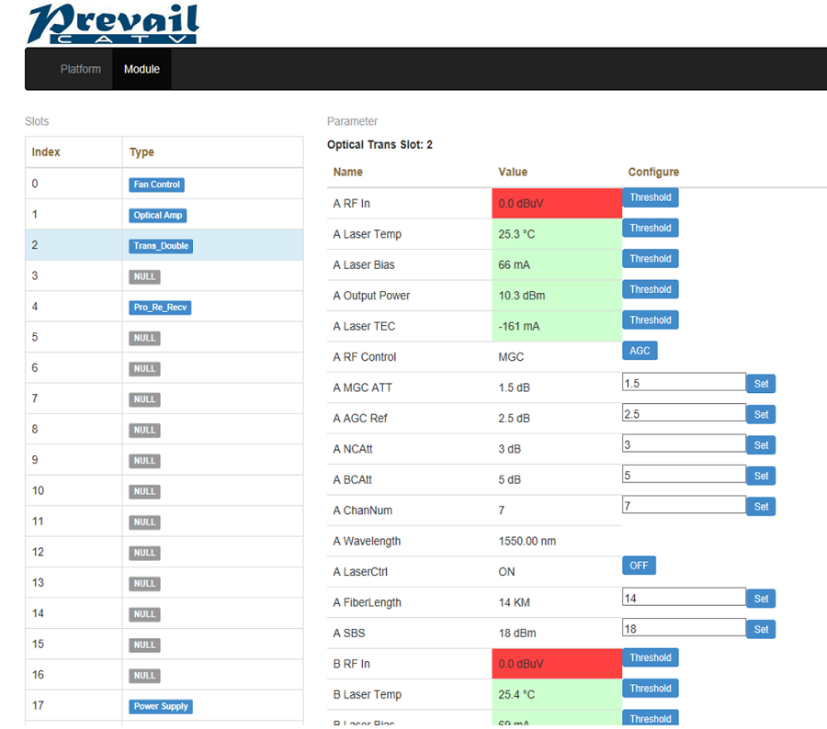Switch to the Module tab
The width and height of the screenshot is (827, 729).
coord(142,69)
